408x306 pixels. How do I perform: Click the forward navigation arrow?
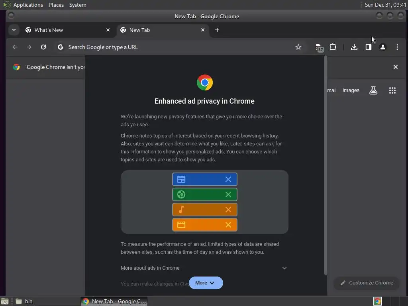29,47
